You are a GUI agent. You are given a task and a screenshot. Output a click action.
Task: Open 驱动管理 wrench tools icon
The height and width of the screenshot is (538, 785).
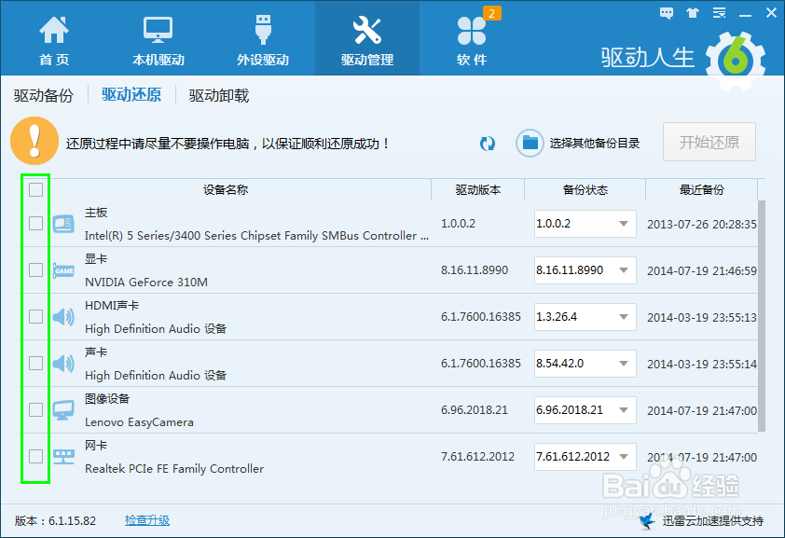point(367,30)
